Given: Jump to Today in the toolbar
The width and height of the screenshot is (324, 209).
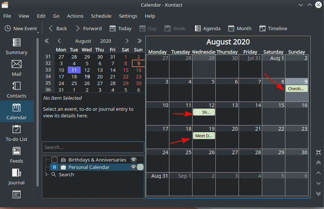Looking at the screenshot, I should pyautogui.click(x=121, y=28).
